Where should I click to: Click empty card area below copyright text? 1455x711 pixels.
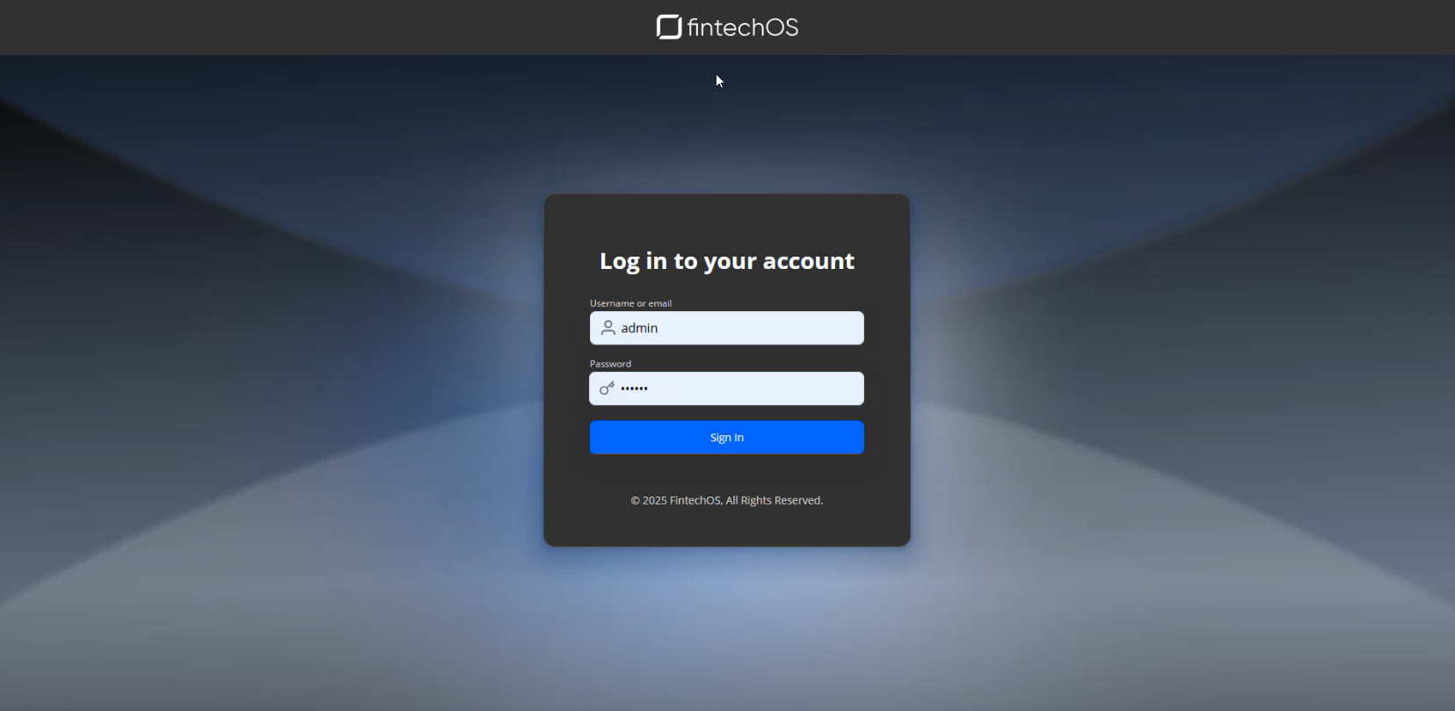coord(727,527)
